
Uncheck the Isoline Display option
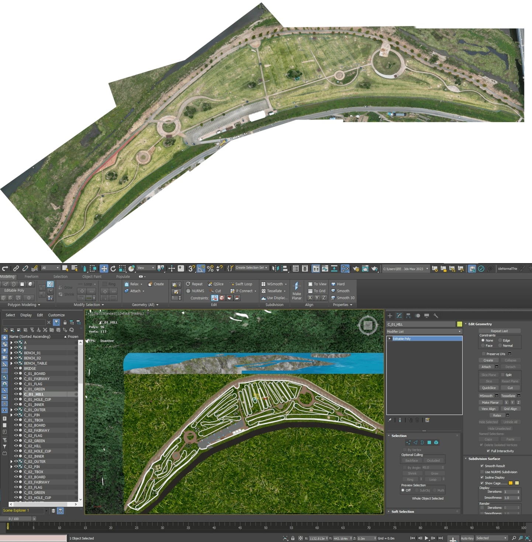482,477
